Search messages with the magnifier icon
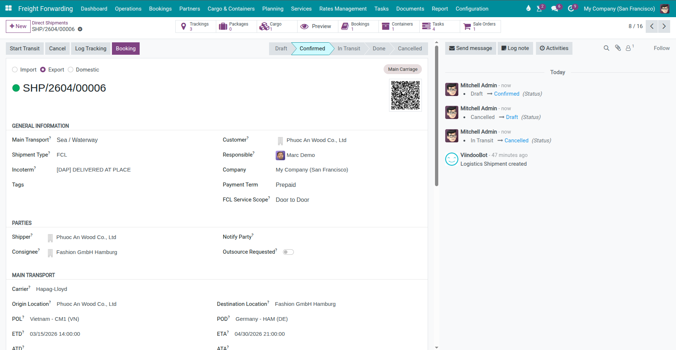676x350 pixels. (x=606, y=48)
